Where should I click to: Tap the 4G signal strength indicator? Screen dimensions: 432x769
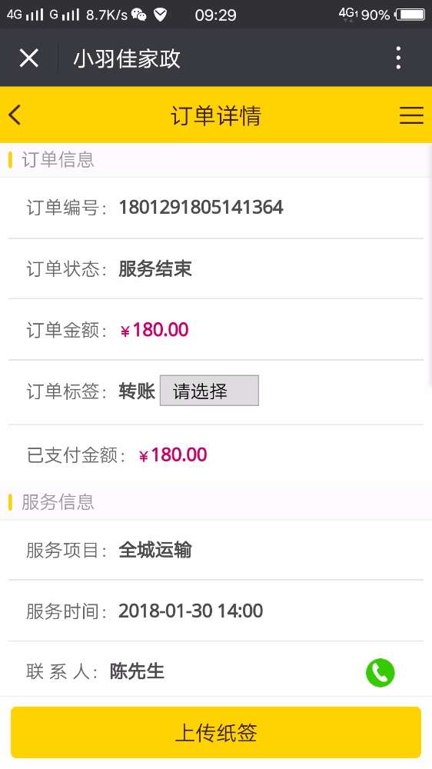click(25, 15)
